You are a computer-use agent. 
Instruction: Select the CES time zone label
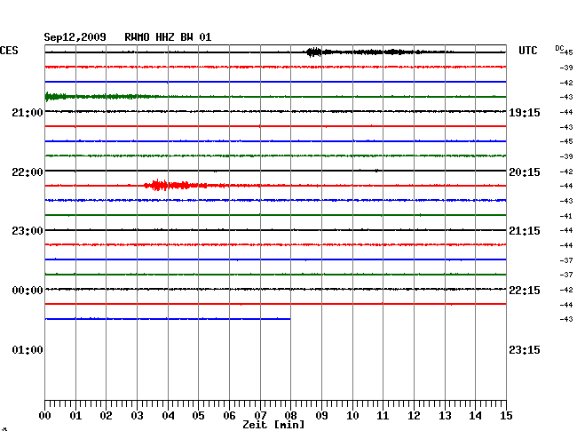[9, 51]
